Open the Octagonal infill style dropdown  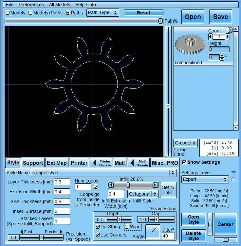[142, 194]
